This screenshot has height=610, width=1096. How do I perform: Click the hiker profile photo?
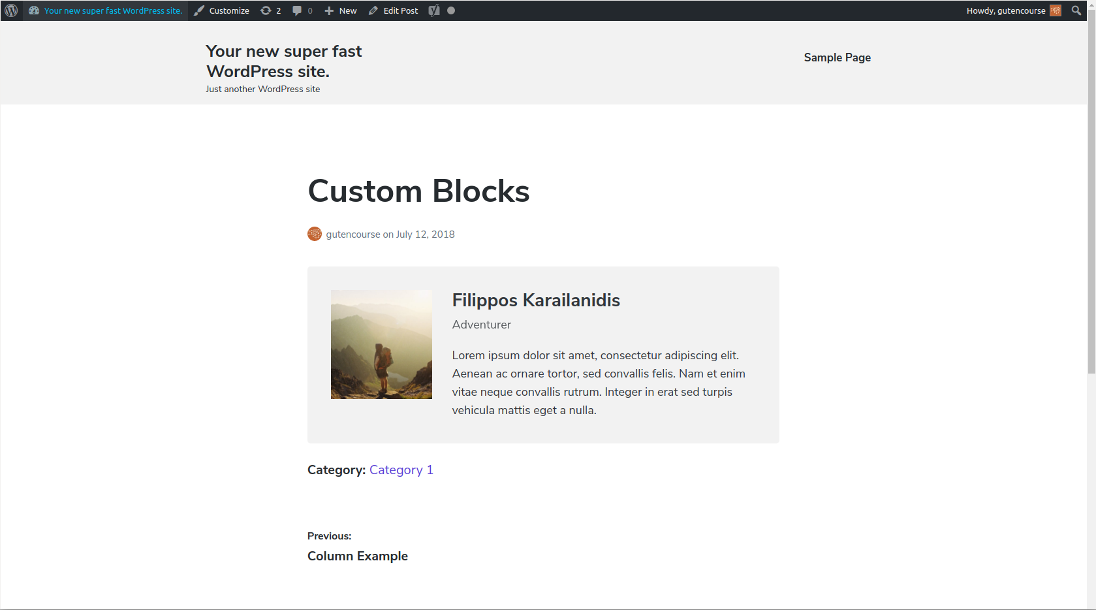[x=381, y=344]
